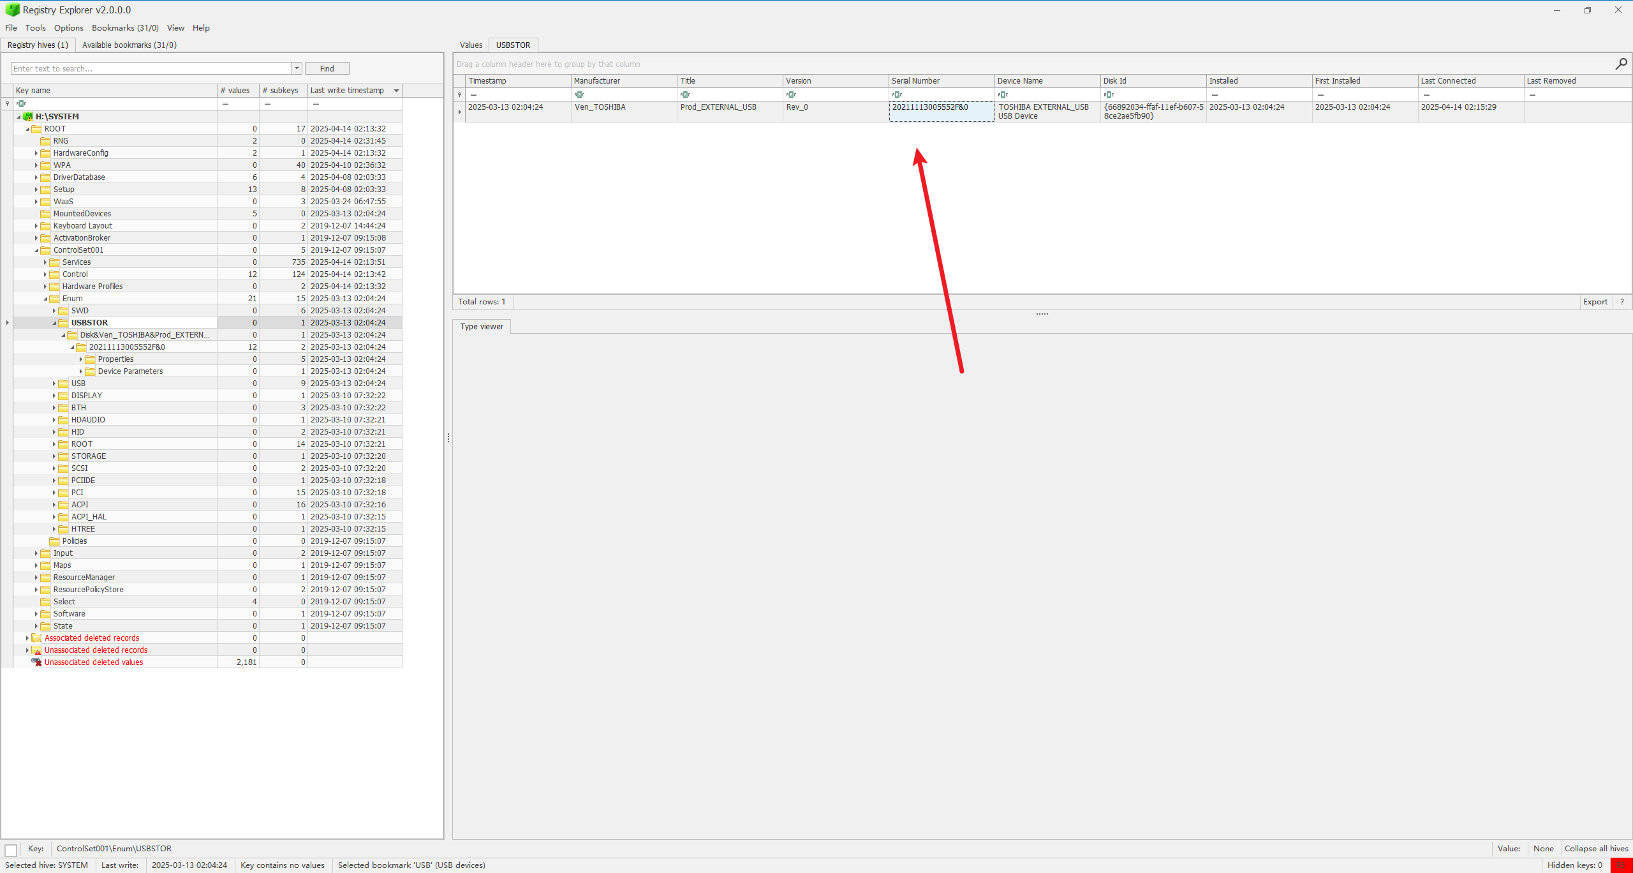Click the MountedDevices folder icon

[45, 214]
